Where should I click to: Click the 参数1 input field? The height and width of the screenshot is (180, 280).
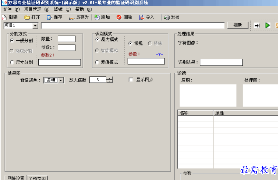tap(67, 48)
